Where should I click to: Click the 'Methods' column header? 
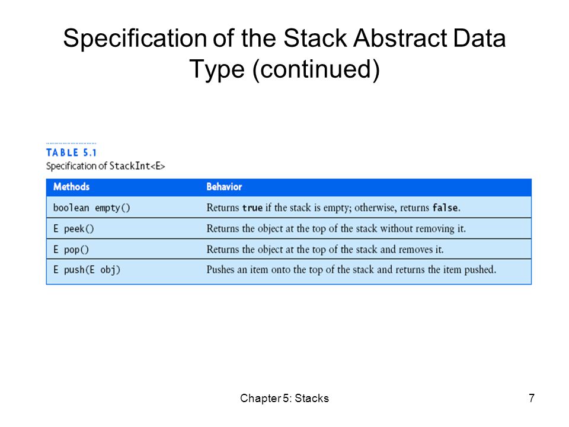click(72, 187)
